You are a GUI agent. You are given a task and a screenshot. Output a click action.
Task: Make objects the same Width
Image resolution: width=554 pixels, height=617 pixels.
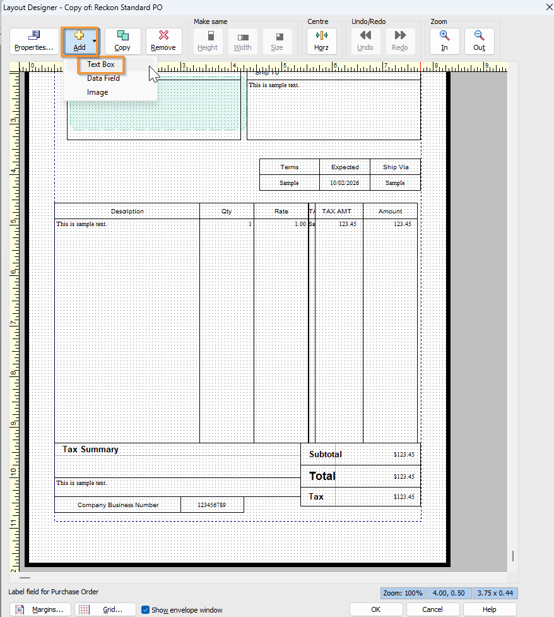pos(242,41)
